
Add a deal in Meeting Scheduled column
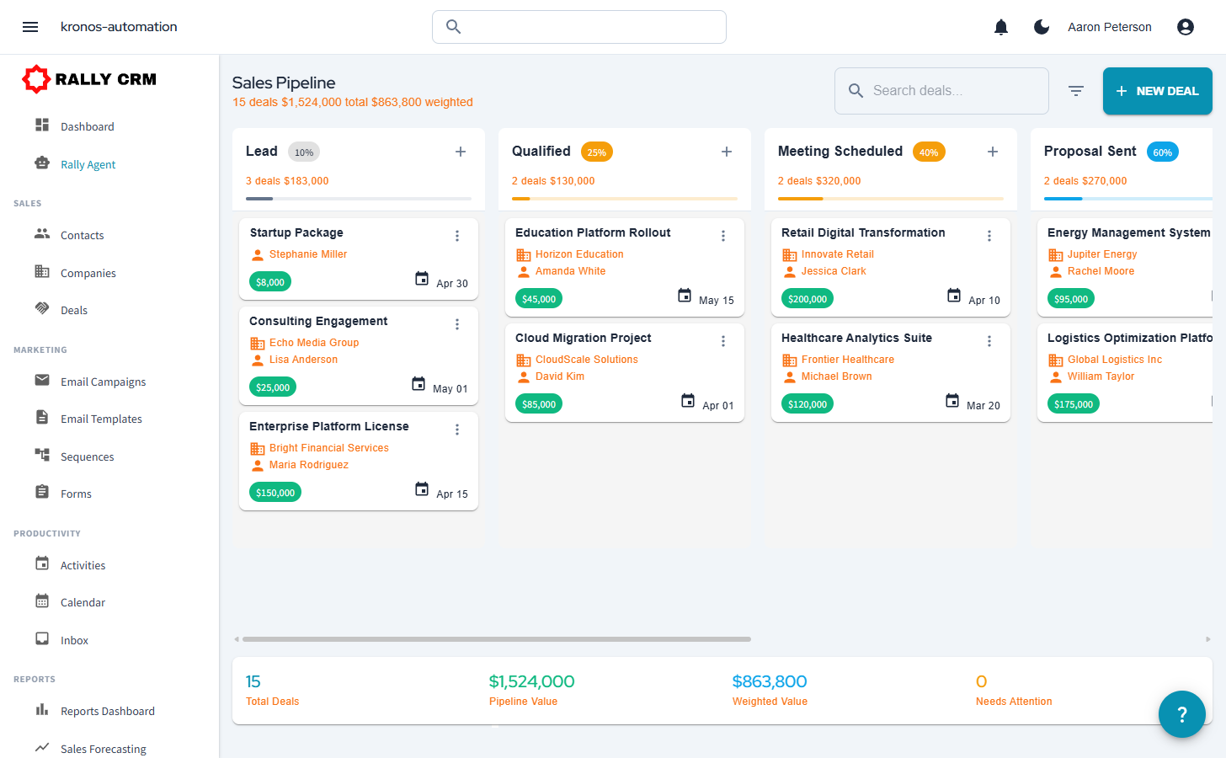click(x=993, y=152)
